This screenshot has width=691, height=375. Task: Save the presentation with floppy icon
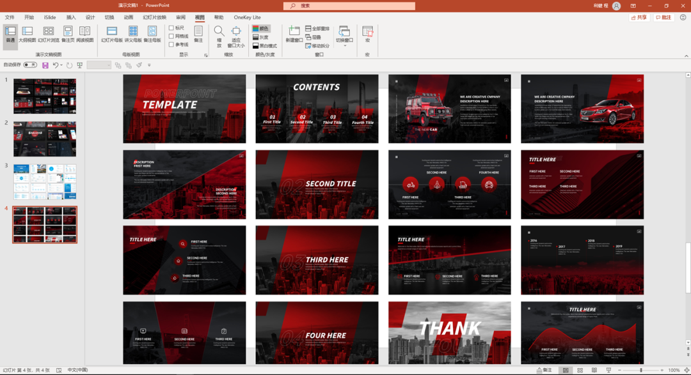point(45,65)
